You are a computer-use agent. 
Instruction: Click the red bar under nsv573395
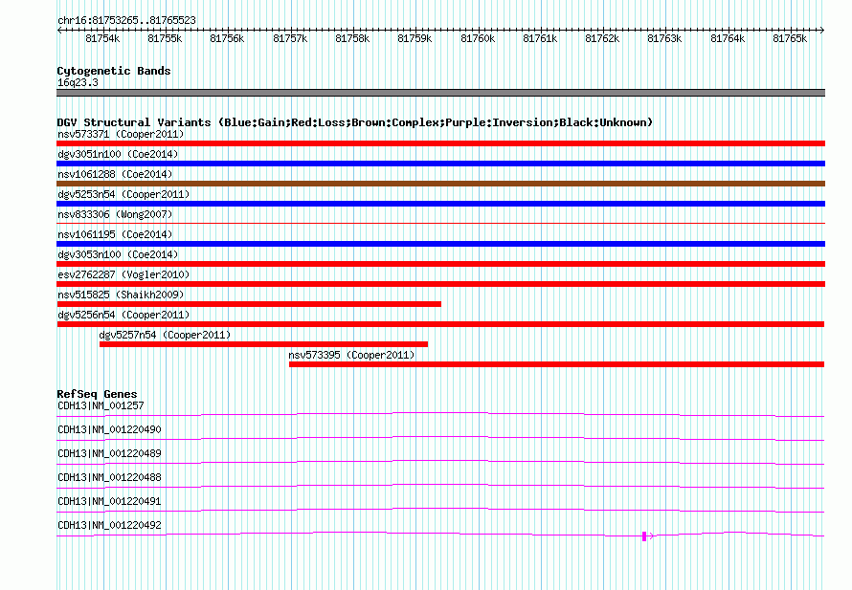point(556,364)
